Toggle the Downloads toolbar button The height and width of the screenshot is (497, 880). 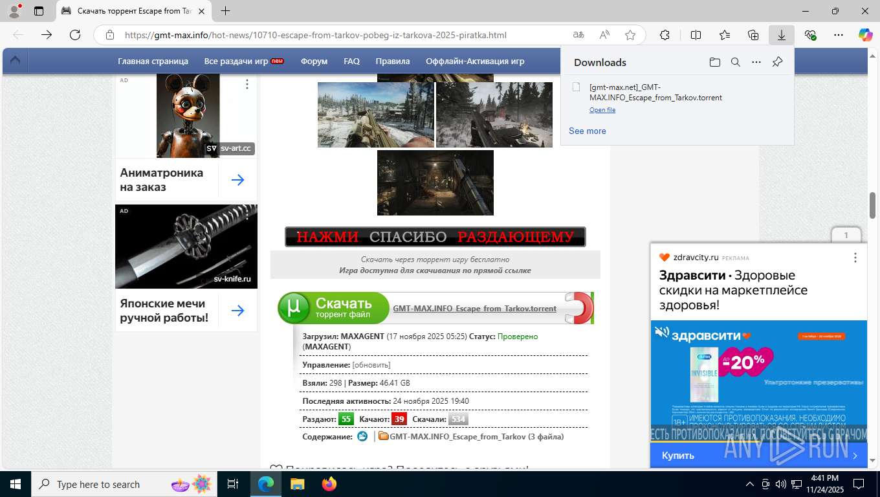click(782, 35)
